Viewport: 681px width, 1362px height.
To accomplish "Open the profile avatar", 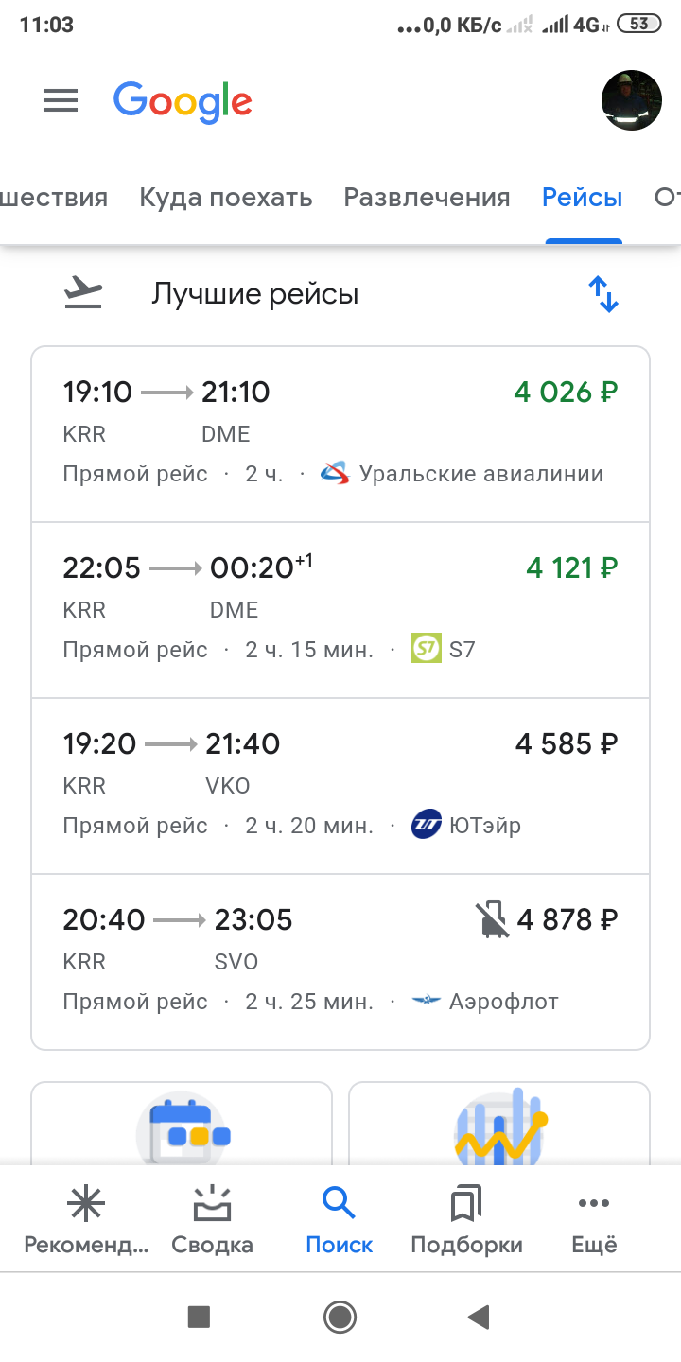I will coord(631,100).
